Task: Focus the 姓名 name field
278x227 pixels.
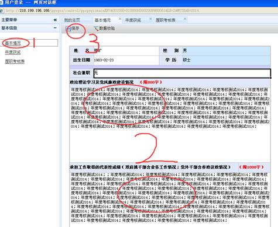Action: point(126,51)
